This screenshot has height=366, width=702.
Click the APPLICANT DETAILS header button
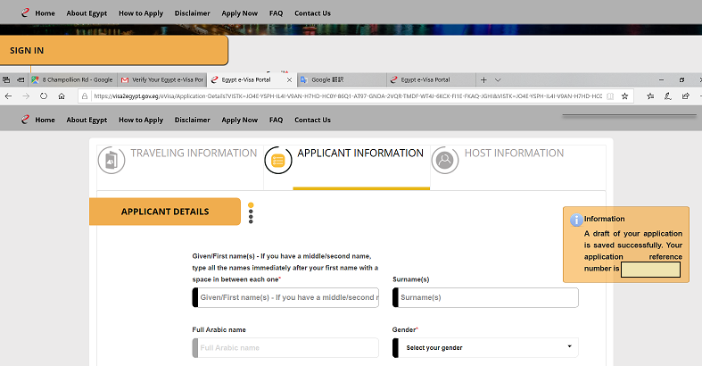tap(165, 212)
